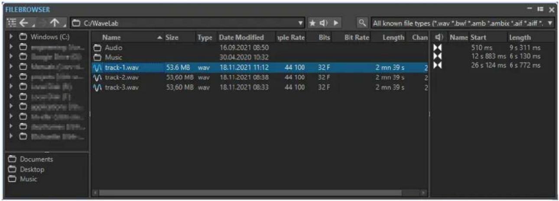Open the file types filter dropdown
This screenshot has height=201, width=559.
550,23
